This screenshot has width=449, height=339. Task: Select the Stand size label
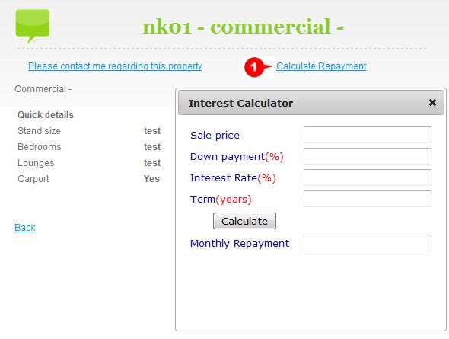(39, 131)
